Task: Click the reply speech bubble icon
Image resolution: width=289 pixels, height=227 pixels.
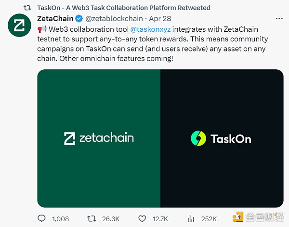Action: click(42, 219)
